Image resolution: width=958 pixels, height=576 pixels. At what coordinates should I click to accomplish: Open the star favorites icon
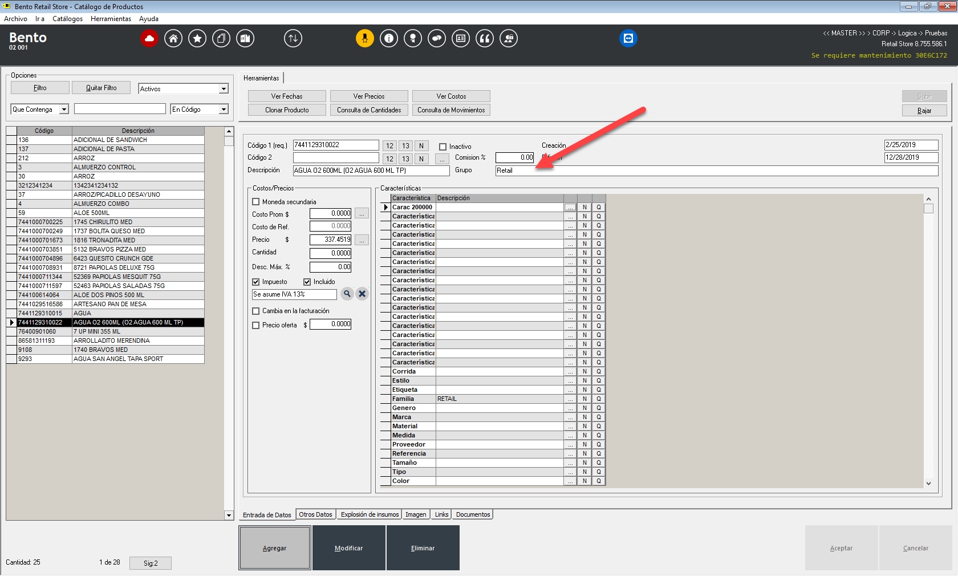(x=197, y=38)
